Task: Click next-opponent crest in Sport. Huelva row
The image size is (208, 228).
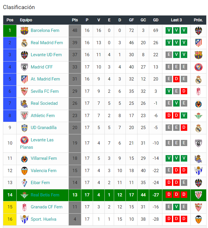Action: (198, 220)
